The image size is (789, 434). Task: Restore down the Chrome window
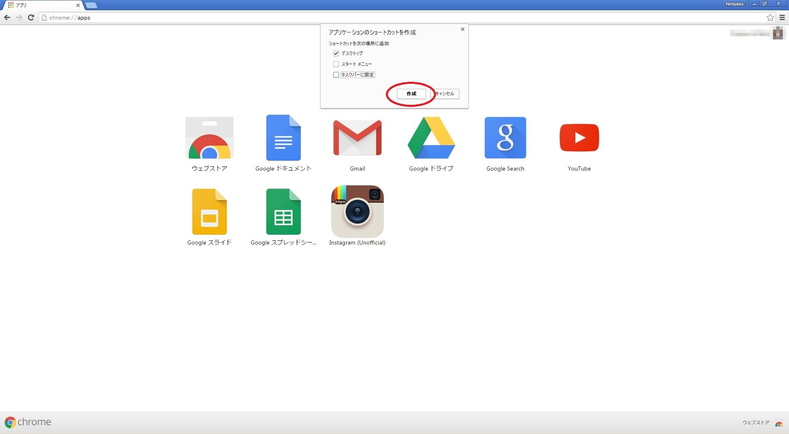point(764,4)
